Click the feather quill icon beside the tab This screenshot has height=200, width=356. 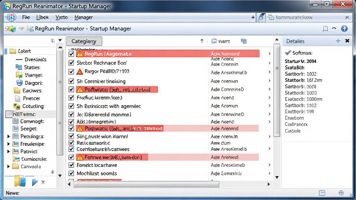point(261,17)
